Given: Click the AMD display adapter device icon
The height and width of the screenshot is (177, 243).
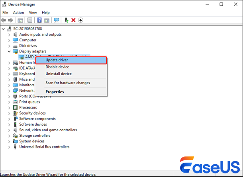Looking at the screenshot, I should tap(21, 57).
